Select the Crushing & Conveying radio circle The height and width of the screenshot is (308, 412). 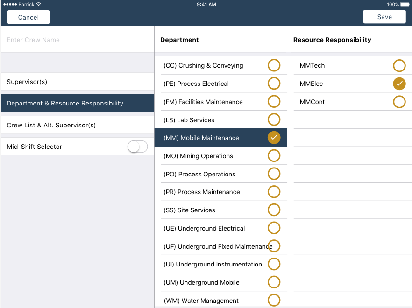pyautogui.click(x=274, y=65)
